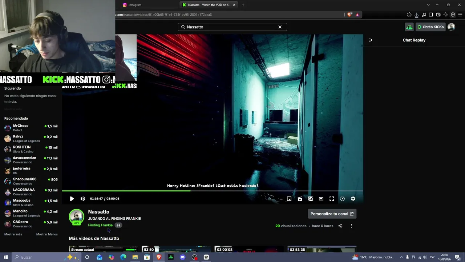
Task: Share this video
Action: click(340, 226)
